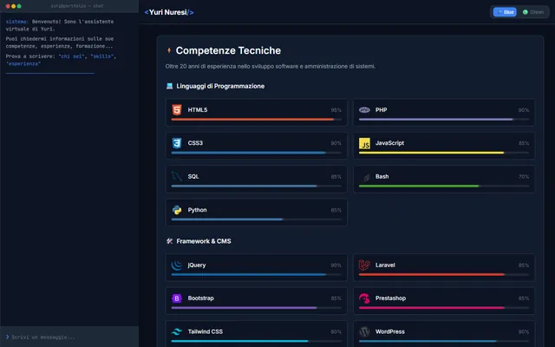This screenshot has height=347, width=555.
Task: Click the Prestashop mascot icon
Action: pos(364,298)
